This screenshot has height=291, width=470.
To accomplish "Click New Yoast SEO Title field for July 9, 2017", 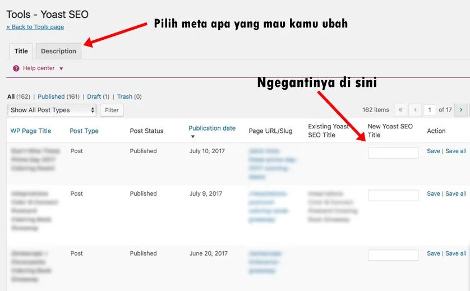I will tap(393, 195).
